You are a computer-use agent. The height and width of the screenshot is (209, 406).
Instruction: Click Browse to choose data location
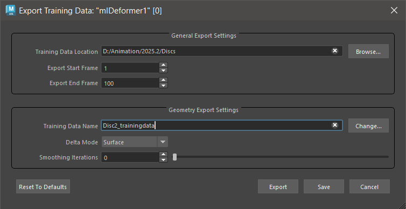[368, 51]
